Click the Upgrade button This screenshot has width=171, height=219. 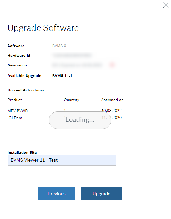pyautogui.click(x=101, y=194)
